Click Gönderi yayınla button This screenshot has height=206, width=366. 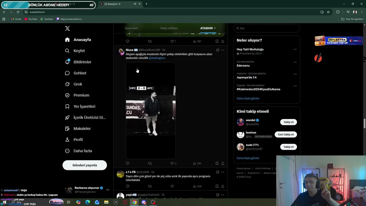point(85,165)
